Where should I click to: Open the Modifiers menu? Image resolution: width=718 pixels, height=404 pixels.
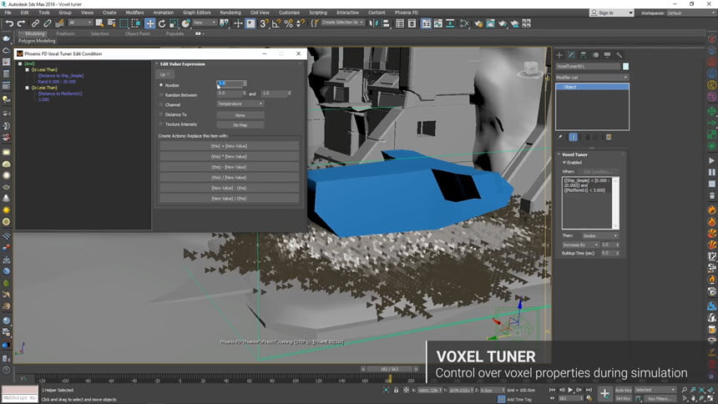pos(134,13)
